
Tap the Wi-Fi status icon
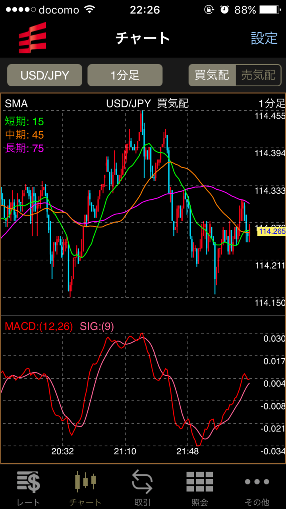[x=91, y=10]
